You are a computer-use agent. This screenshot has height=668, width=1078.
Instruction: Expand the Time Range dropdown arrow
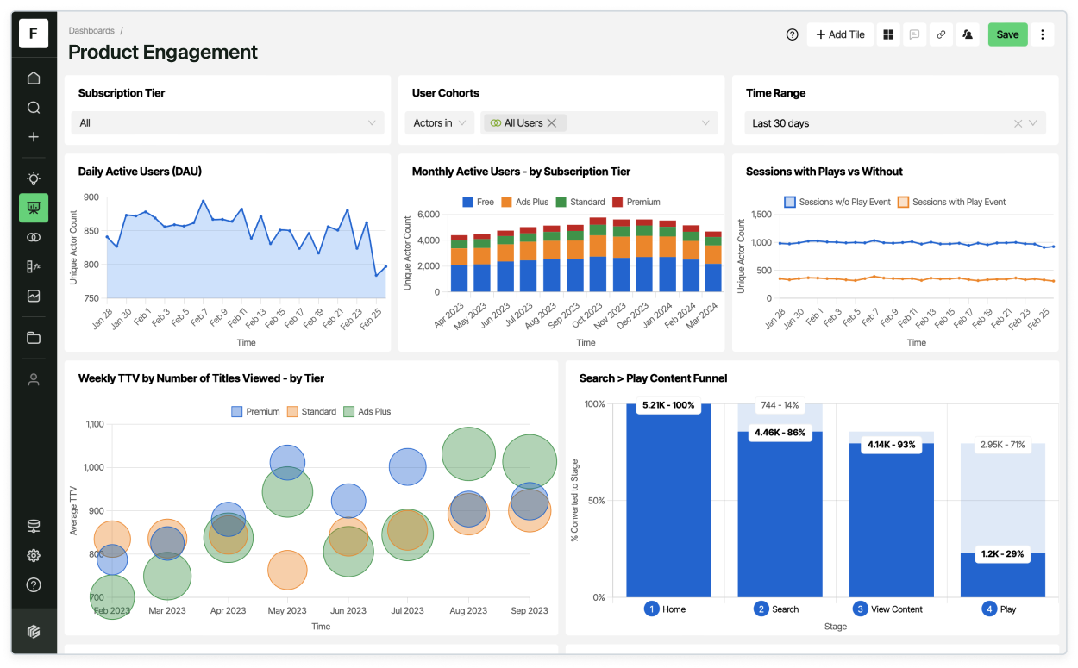(x=1032, y=123)
